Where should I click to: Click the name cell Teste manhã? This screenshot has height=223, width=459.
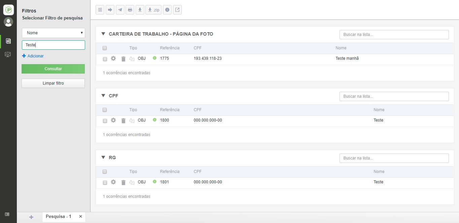pos(347,58)
